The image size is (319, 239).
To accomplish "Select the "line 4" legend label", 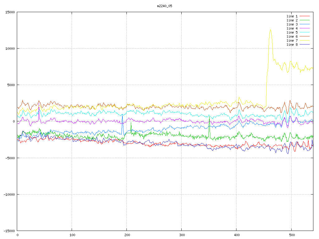I will [292, 28].
